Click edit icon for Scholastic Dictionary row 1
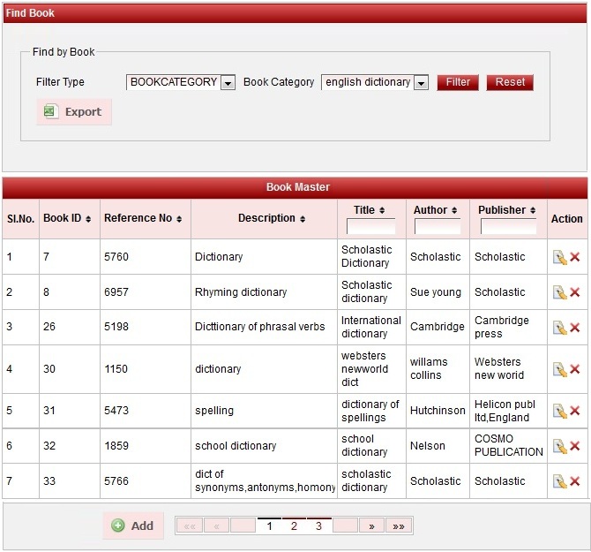Viewport: 591px width, 552px height. [559, 257]
